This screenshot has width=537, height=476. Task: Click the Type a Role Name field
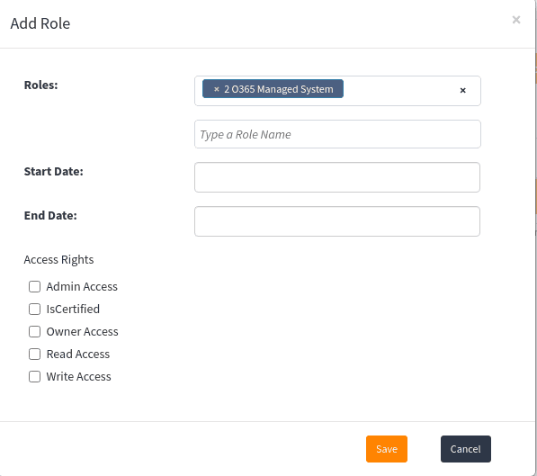coord(337,134)
